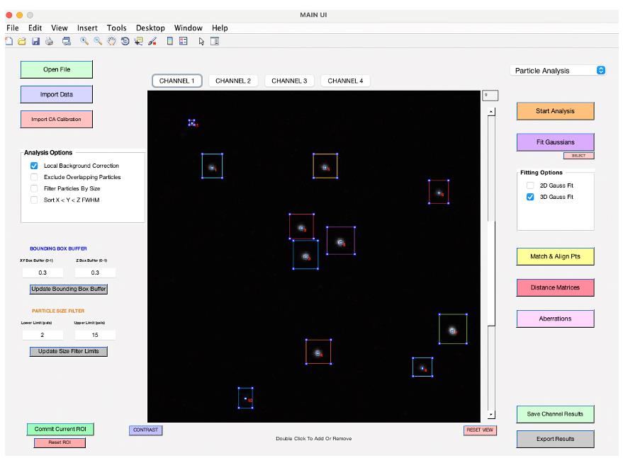
Task: Click the Insert Legend toolbar icon
Action: click(x=183, y=41)
